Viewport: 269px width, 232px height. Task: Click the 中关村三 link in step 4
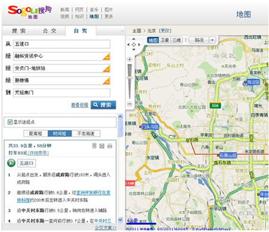coord(103,221)
